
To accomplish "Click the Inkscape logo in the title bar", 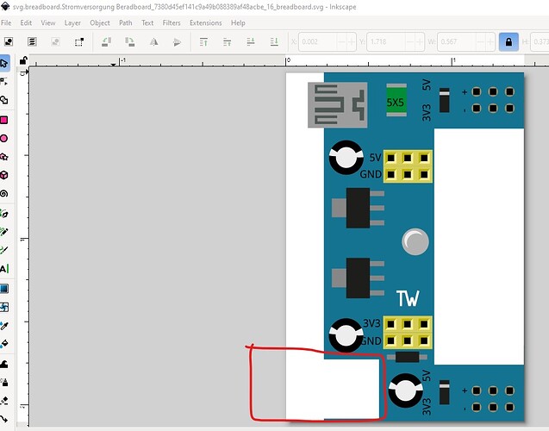I will [5, 6].
